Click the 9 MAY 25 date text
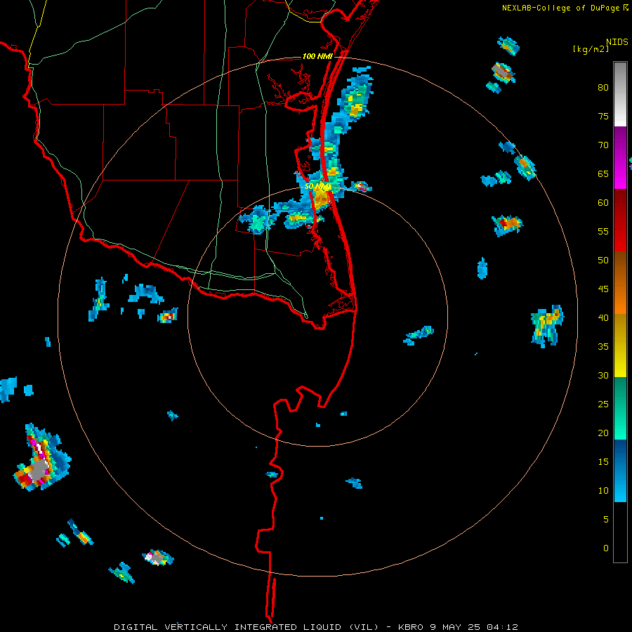632x632 pixels. click(455, 627)
